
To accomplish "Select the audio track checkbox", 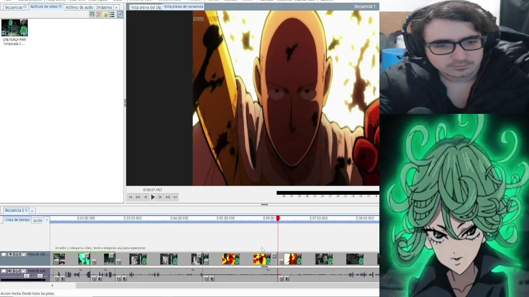I will click(4, 271).
